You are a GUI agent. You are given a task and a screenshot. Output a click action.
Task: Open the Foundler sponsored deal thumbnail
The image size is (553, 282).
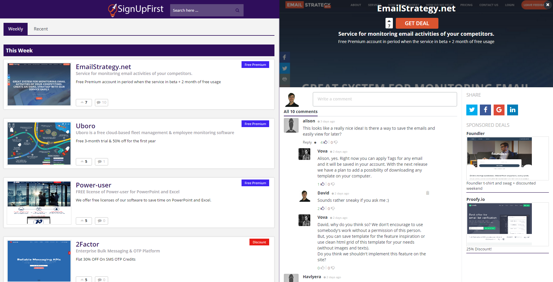click(x=507, y=158)
